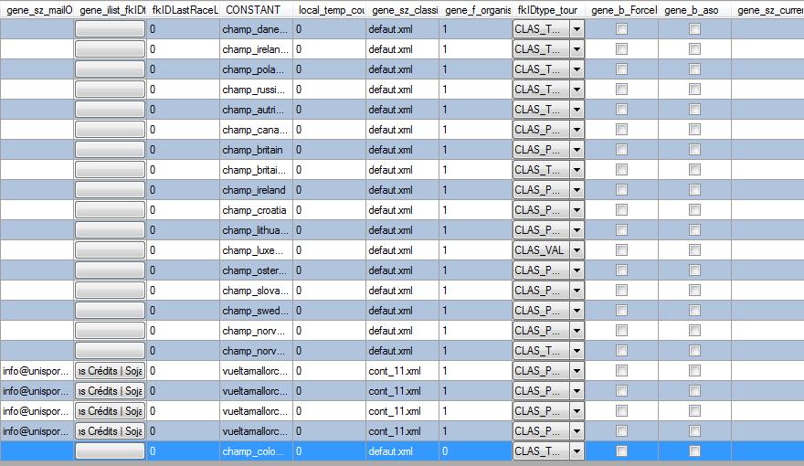The image size is (804, 466).
Task: Toggle gene_b_Forcel checkbox in champ_colo row
Action: coord(621,451)
